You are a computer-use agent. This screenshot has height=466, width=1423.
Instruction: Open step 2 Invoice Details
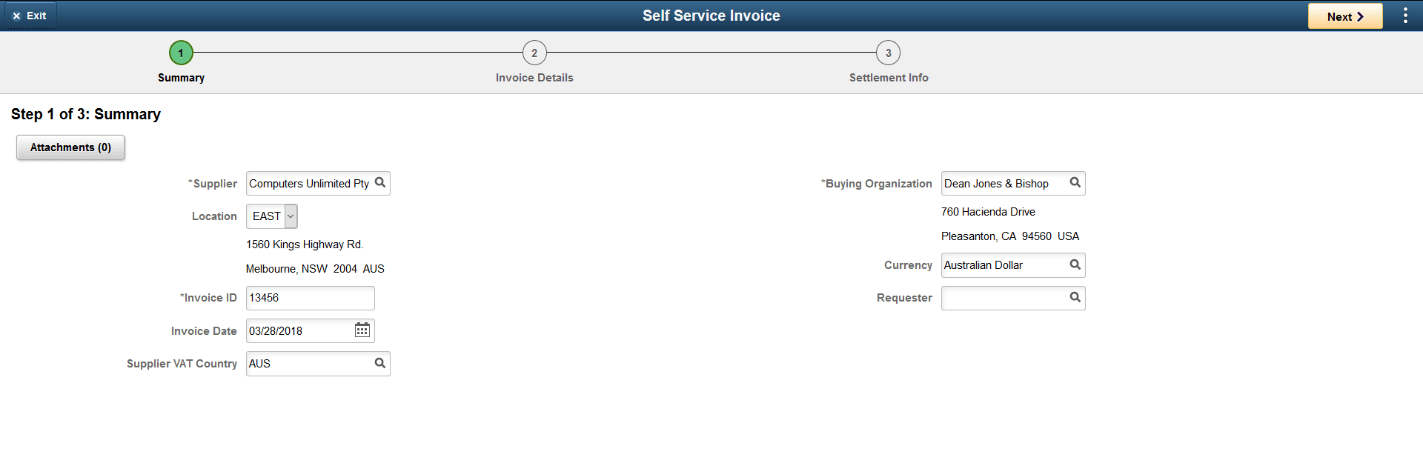[535, 52]
